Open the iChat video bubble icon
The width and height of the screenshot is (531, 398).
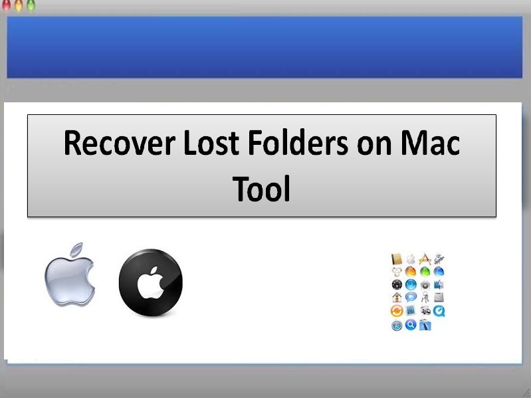click(411, 297)
